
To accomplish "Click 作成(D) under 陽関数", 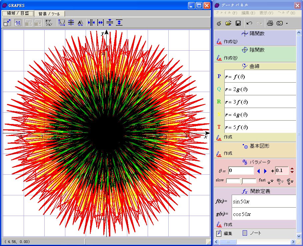I will coord(227,42).
